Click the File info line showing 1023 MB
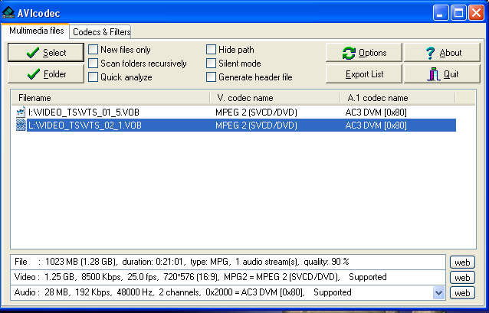 [x=228, y=262]
